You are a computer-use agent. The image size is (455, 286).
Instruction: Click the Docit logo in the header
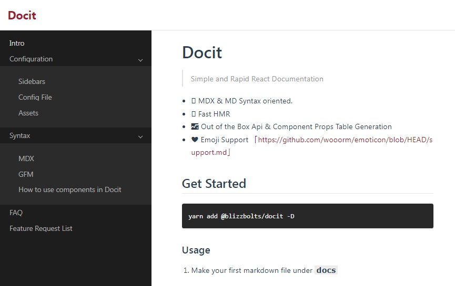[x=22, y=15]
